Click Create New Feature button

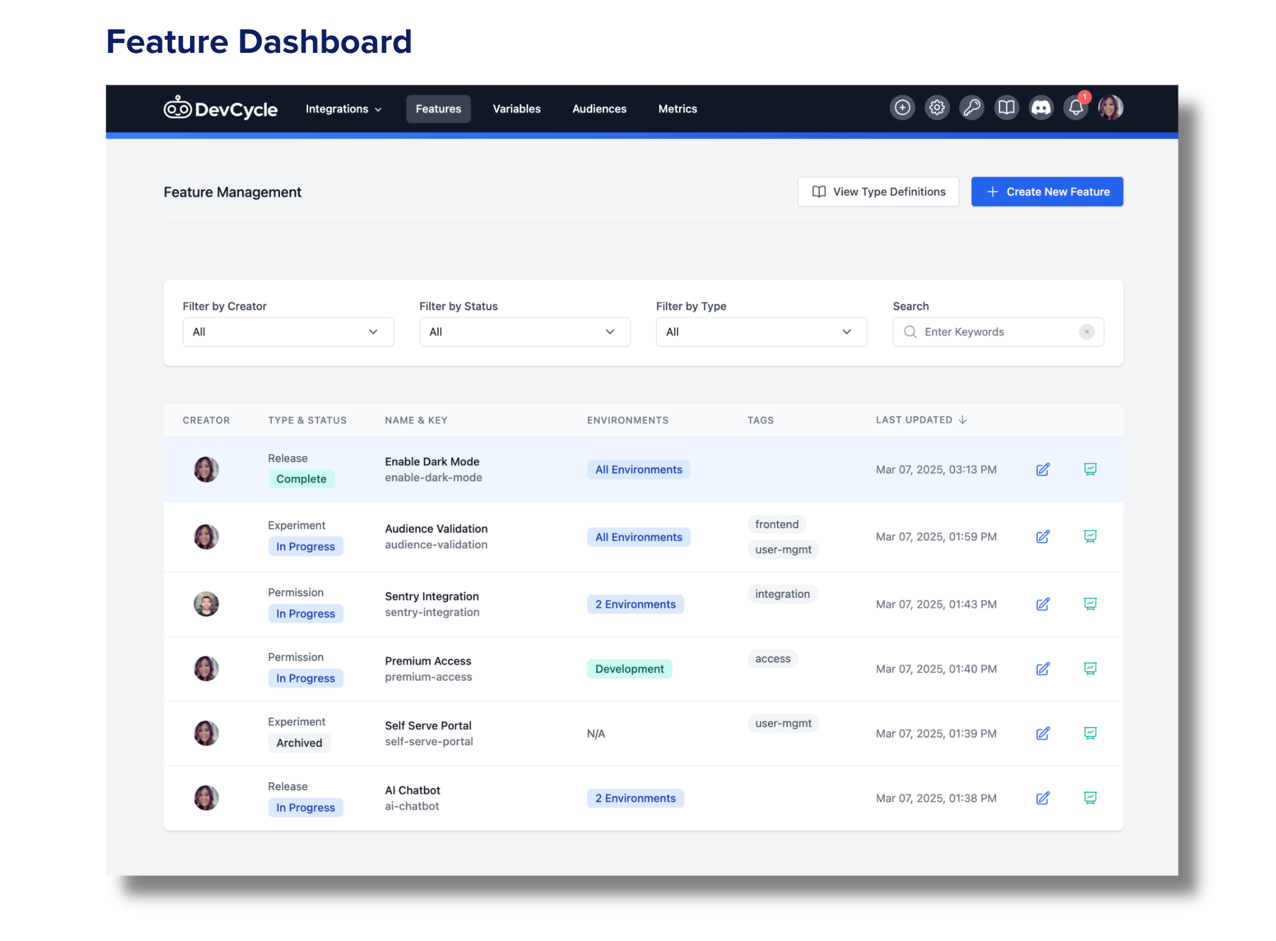pos(1047,191)
